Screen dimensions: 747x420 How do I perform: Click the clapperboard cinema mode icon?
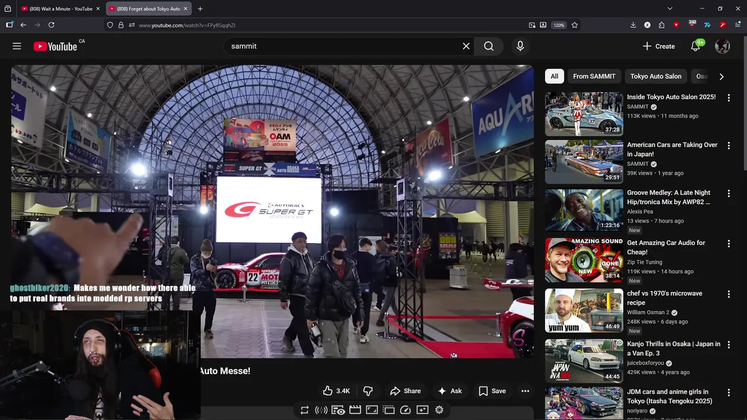point(355,410)
